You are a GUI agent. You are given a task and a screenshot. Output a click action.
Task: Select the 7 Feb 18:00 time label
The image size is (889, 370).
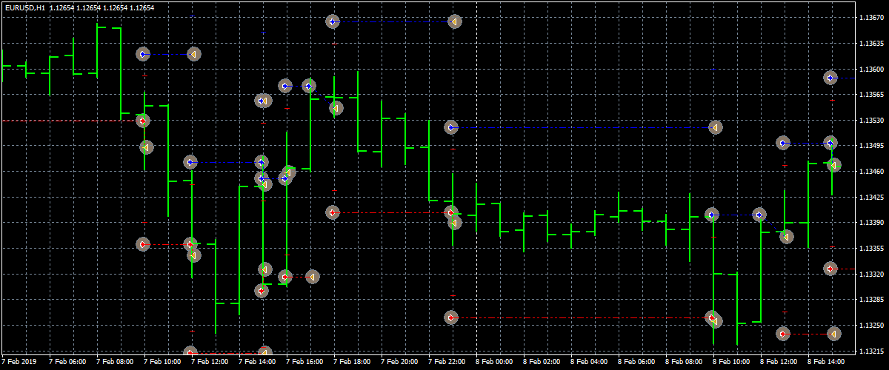tap(353, 363)
